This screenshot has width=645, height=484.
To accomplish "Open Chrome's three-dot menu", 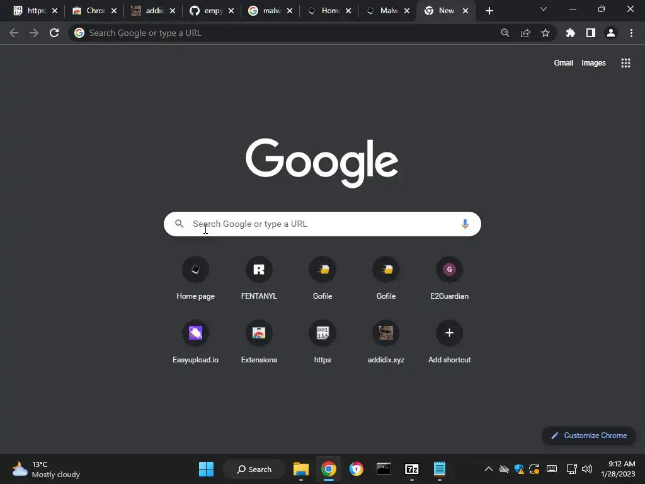I will click(x=631, y=33).
